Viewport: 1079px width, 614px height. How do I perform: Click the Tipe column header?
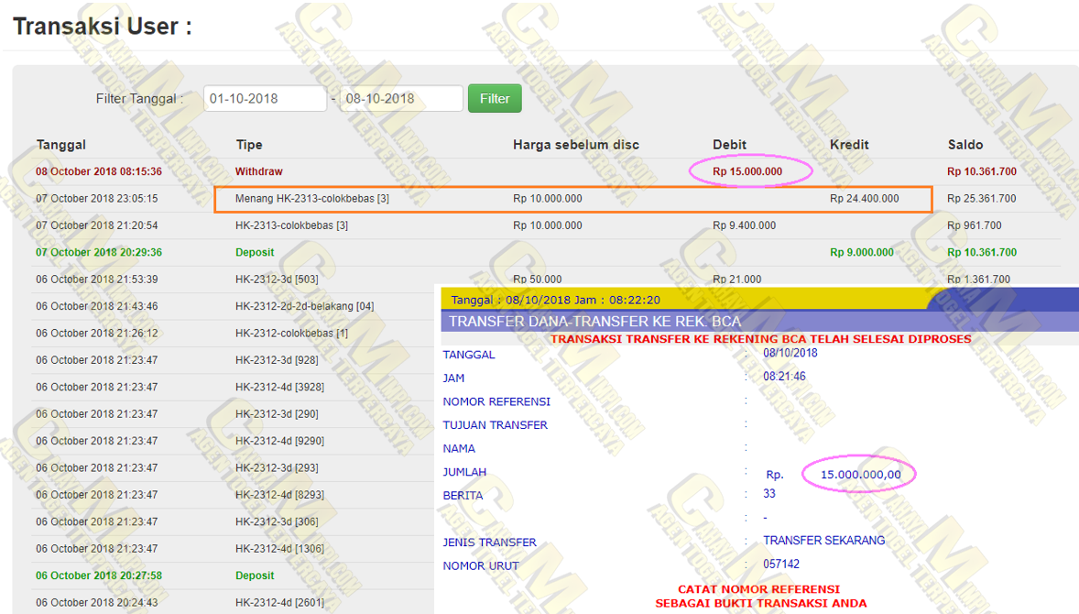pos(249,145)
